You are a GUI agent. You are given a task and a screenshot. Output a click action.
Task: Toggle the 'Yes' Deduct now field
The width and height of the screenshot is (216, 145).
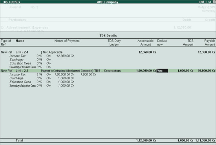[x=162, y=71]
